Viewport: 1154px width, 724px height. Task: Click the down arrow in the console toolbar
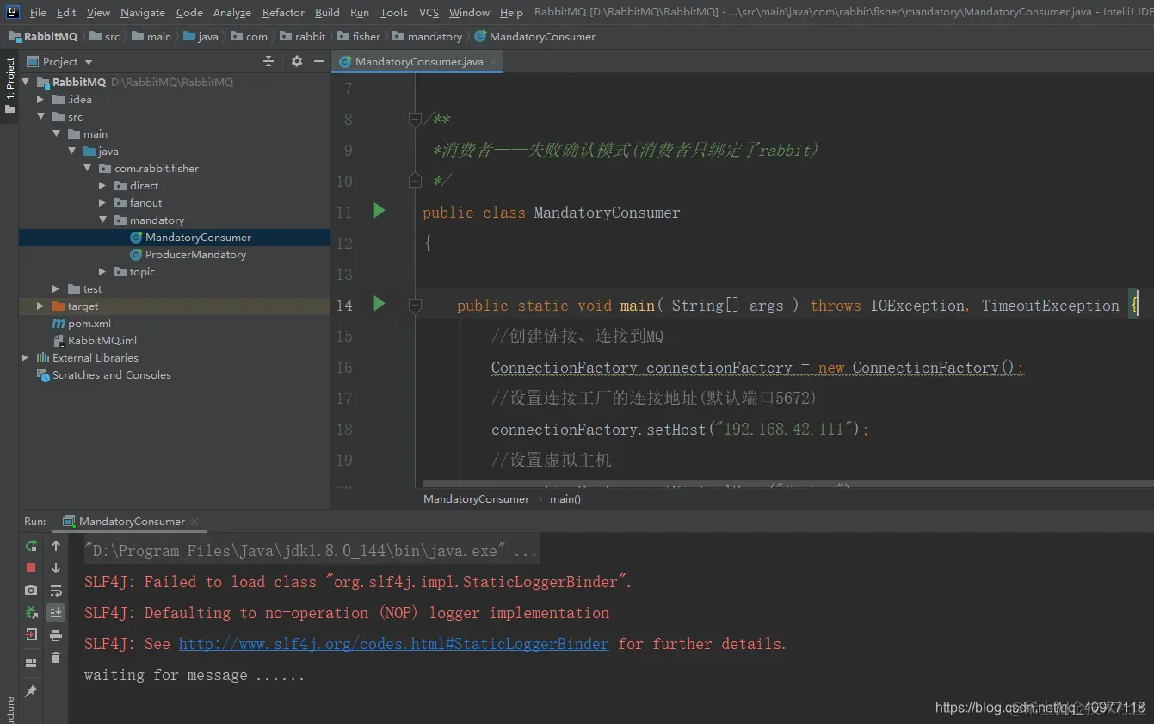click(56, 568)
